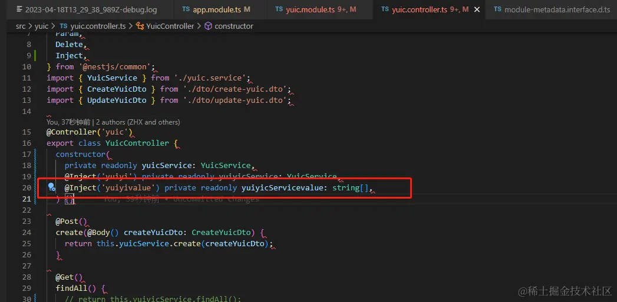Click the constructor cube icon in breadcrumb

[x=208, y=26]
